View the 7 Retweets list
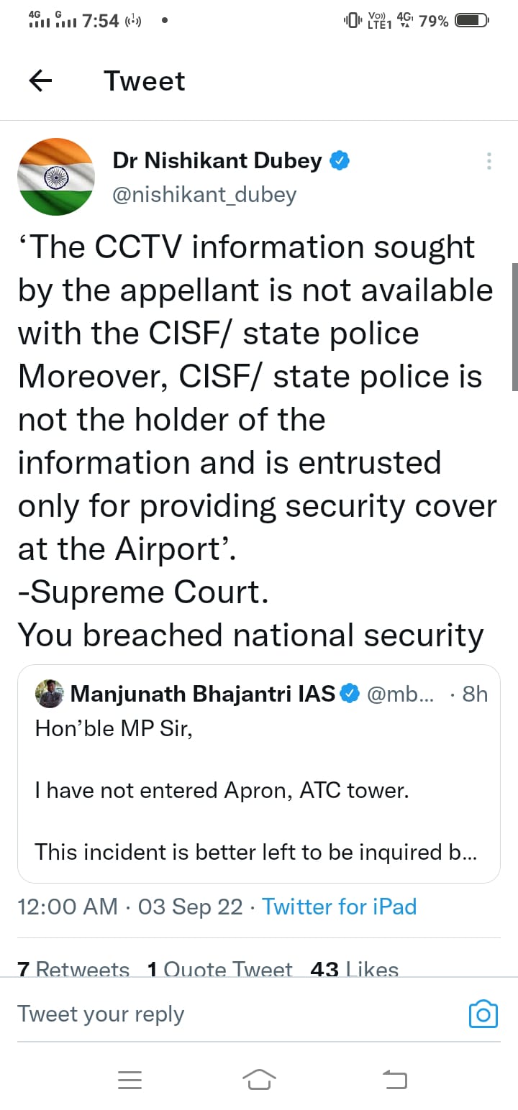 (73, 969)
